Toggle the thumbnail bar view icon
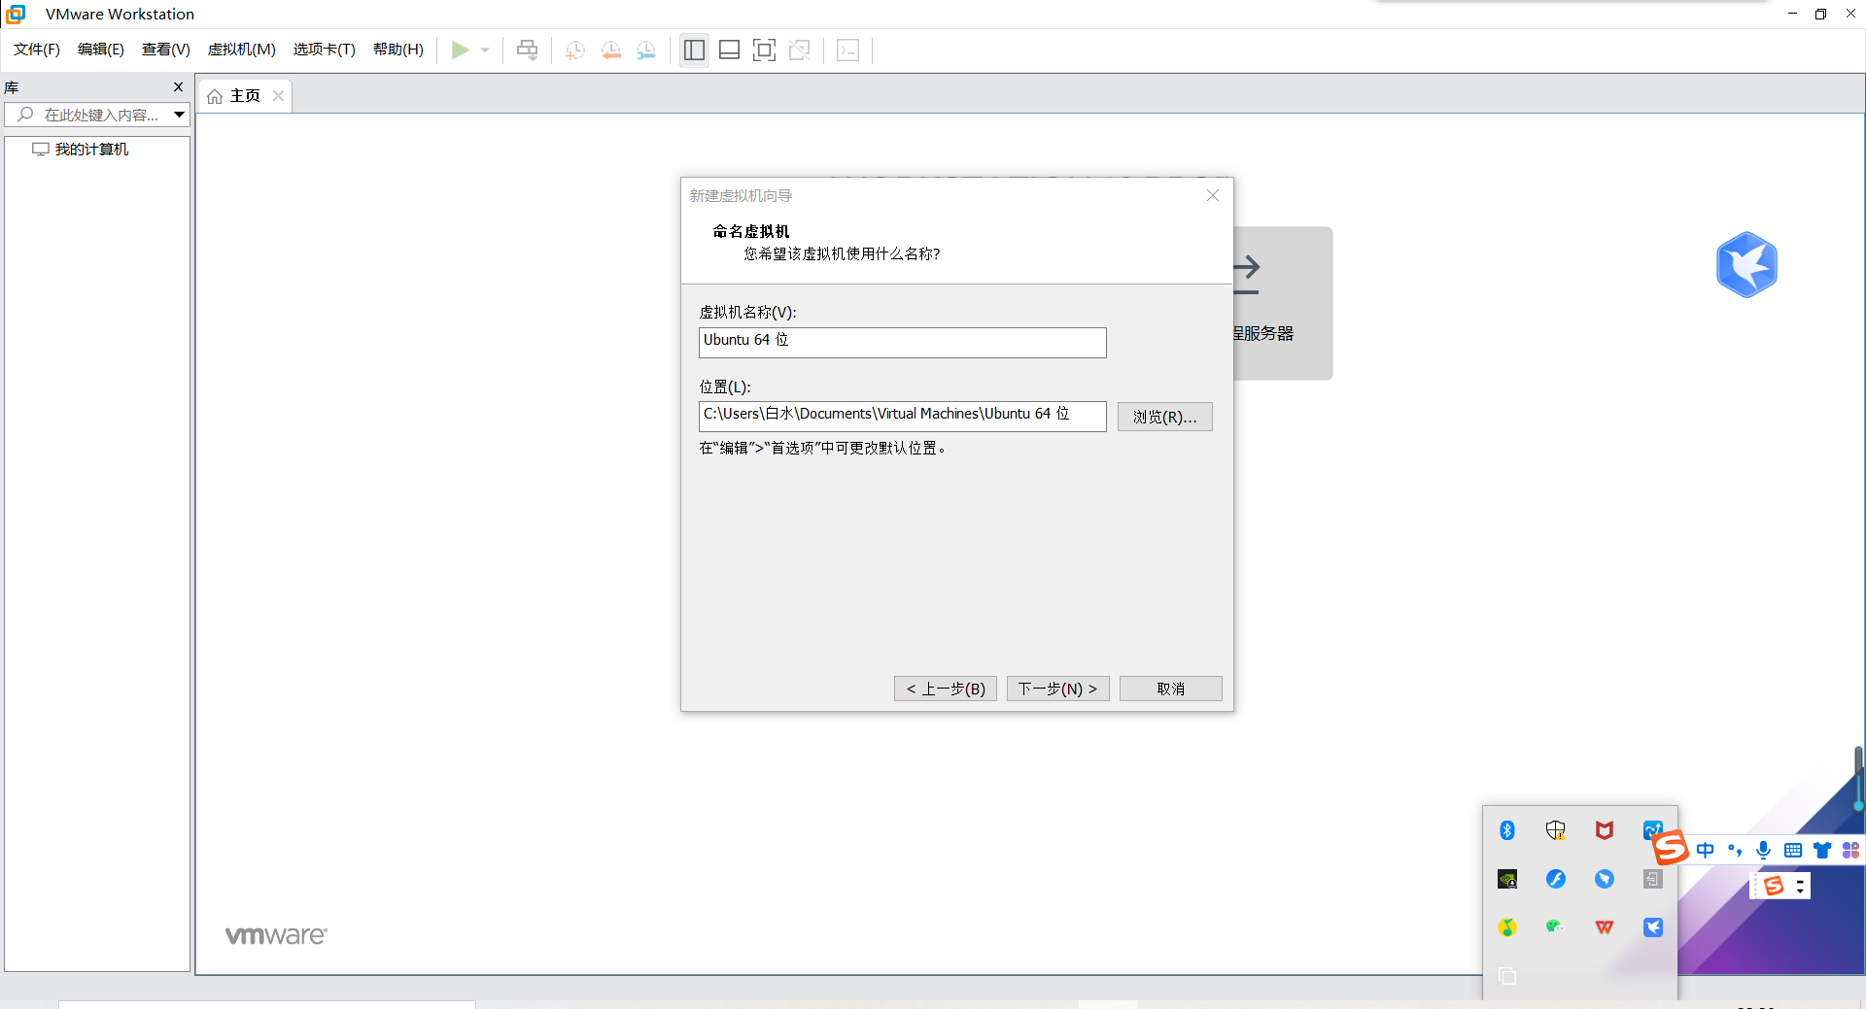This screenshot has height=1009, width=1866. click(x=729, y=50)
